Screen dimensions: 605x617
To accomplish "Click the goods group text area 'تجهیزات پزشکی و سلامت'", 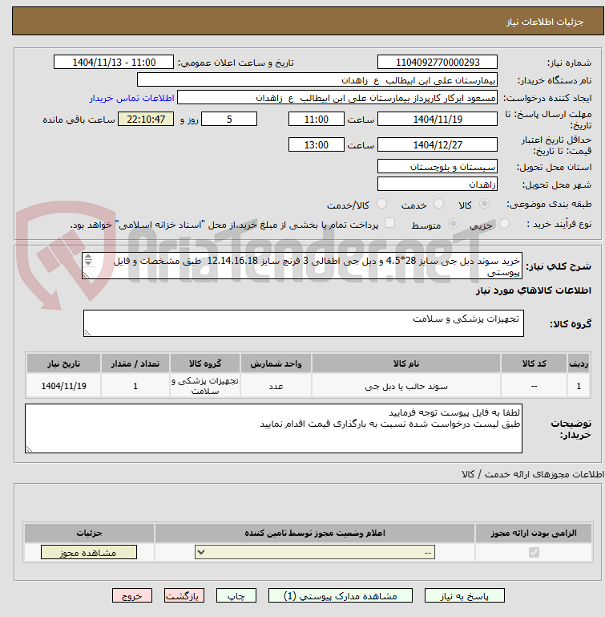I will click(x=304, y=323).
